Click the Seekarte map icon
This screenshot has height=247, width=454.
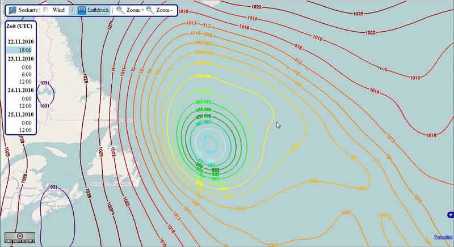[12, 10]
